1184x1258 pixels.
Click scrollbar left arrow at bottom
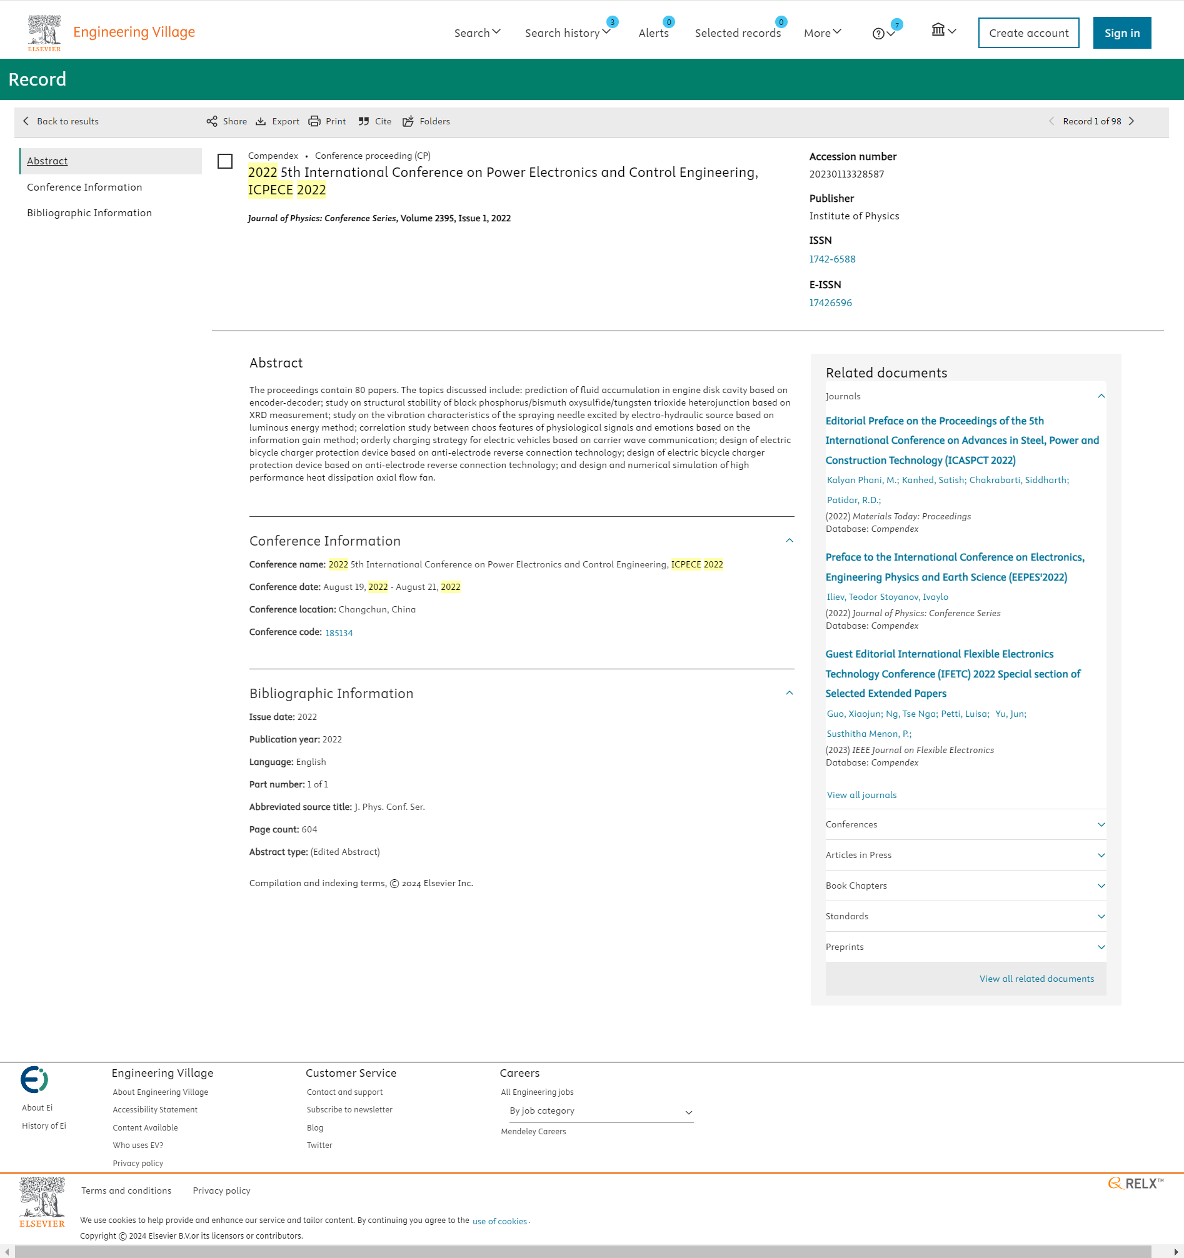6,1252
